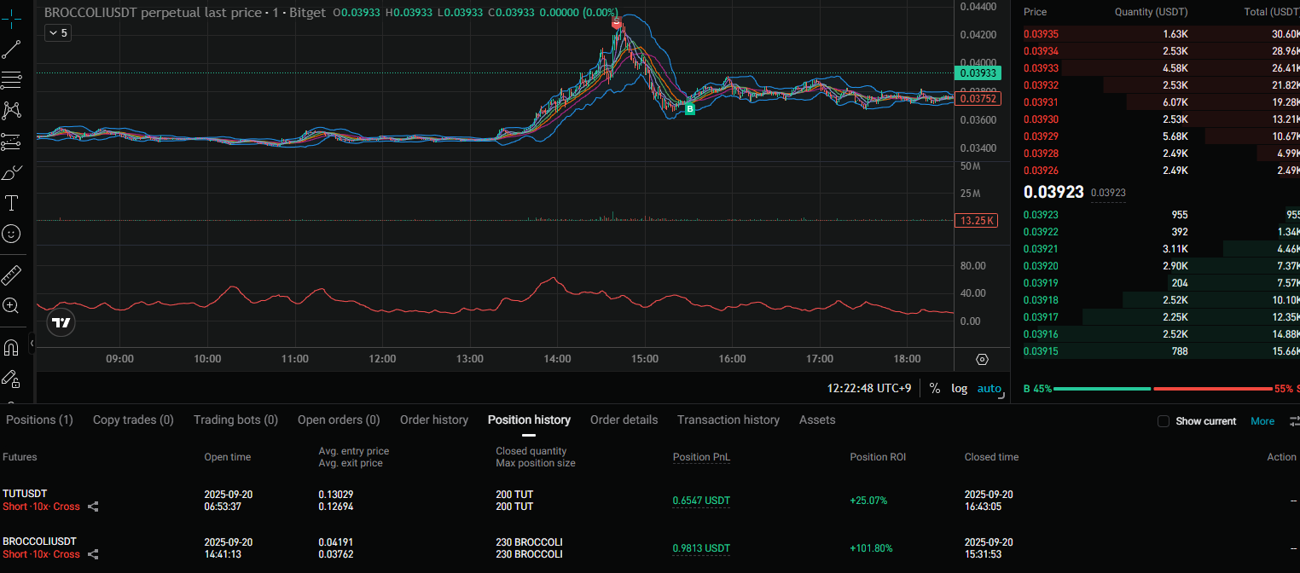The image size is (1300, 573).
Task: Click the More link
Action: tap(1262, 421)
